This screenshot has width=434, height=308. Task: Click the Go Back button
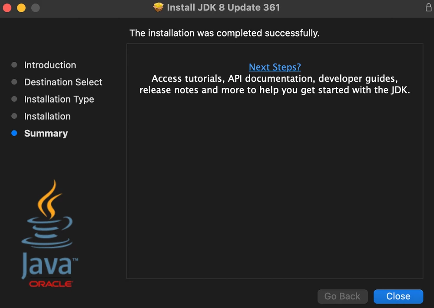342,296
